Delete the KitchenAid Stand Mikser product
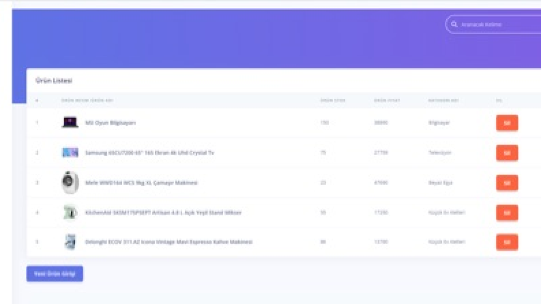 [507, 213]
